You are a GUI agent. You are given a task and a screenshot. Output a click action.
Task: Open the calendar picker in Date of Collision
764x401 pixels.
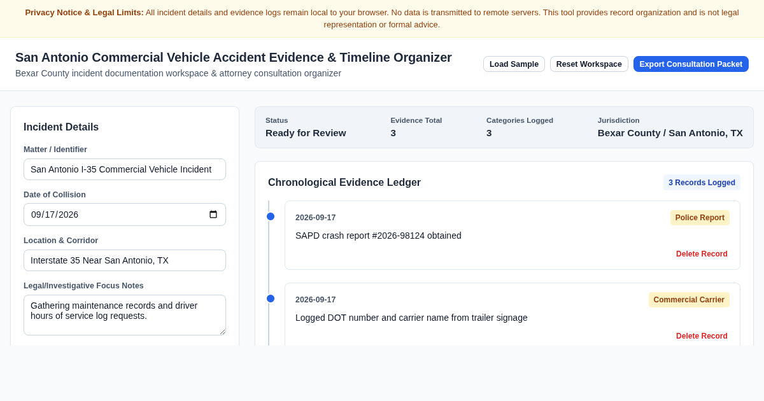(213, 215)
